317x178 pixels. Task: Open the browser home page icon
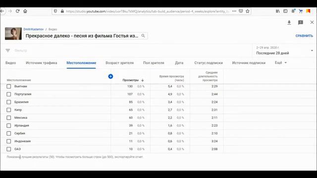click(25, 11)
